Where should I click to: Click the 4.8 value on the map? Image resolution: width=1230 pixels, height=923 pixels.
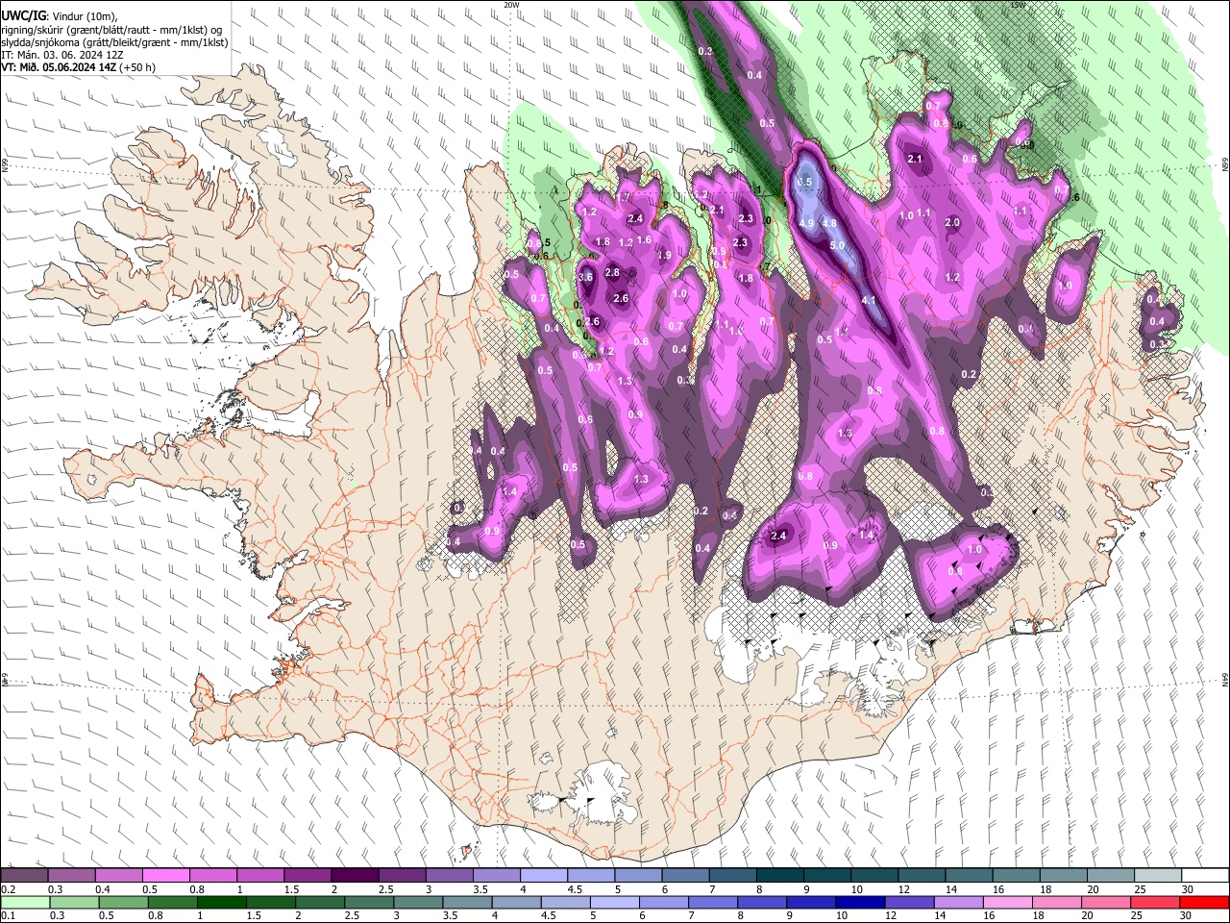[x=829, y=223]
